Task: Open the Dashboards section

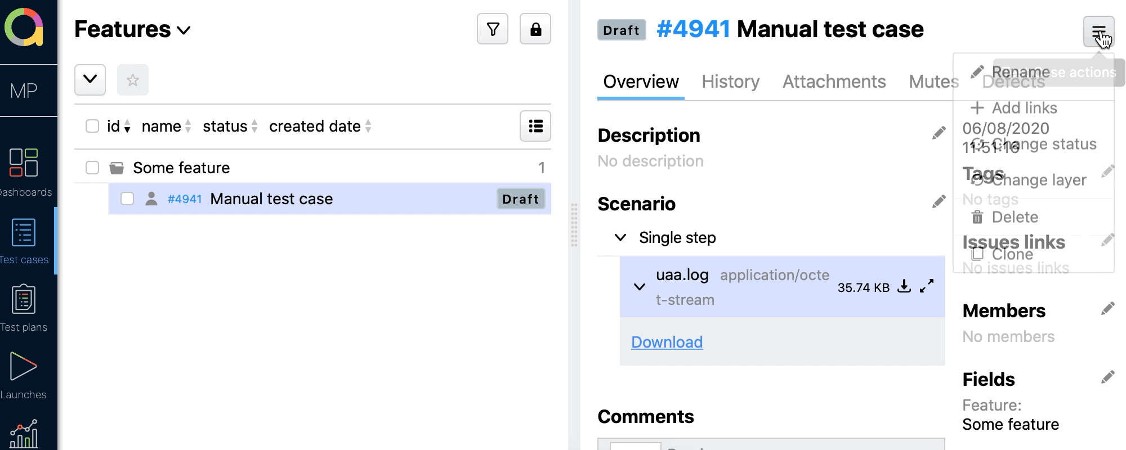Action: pos(24,172)
